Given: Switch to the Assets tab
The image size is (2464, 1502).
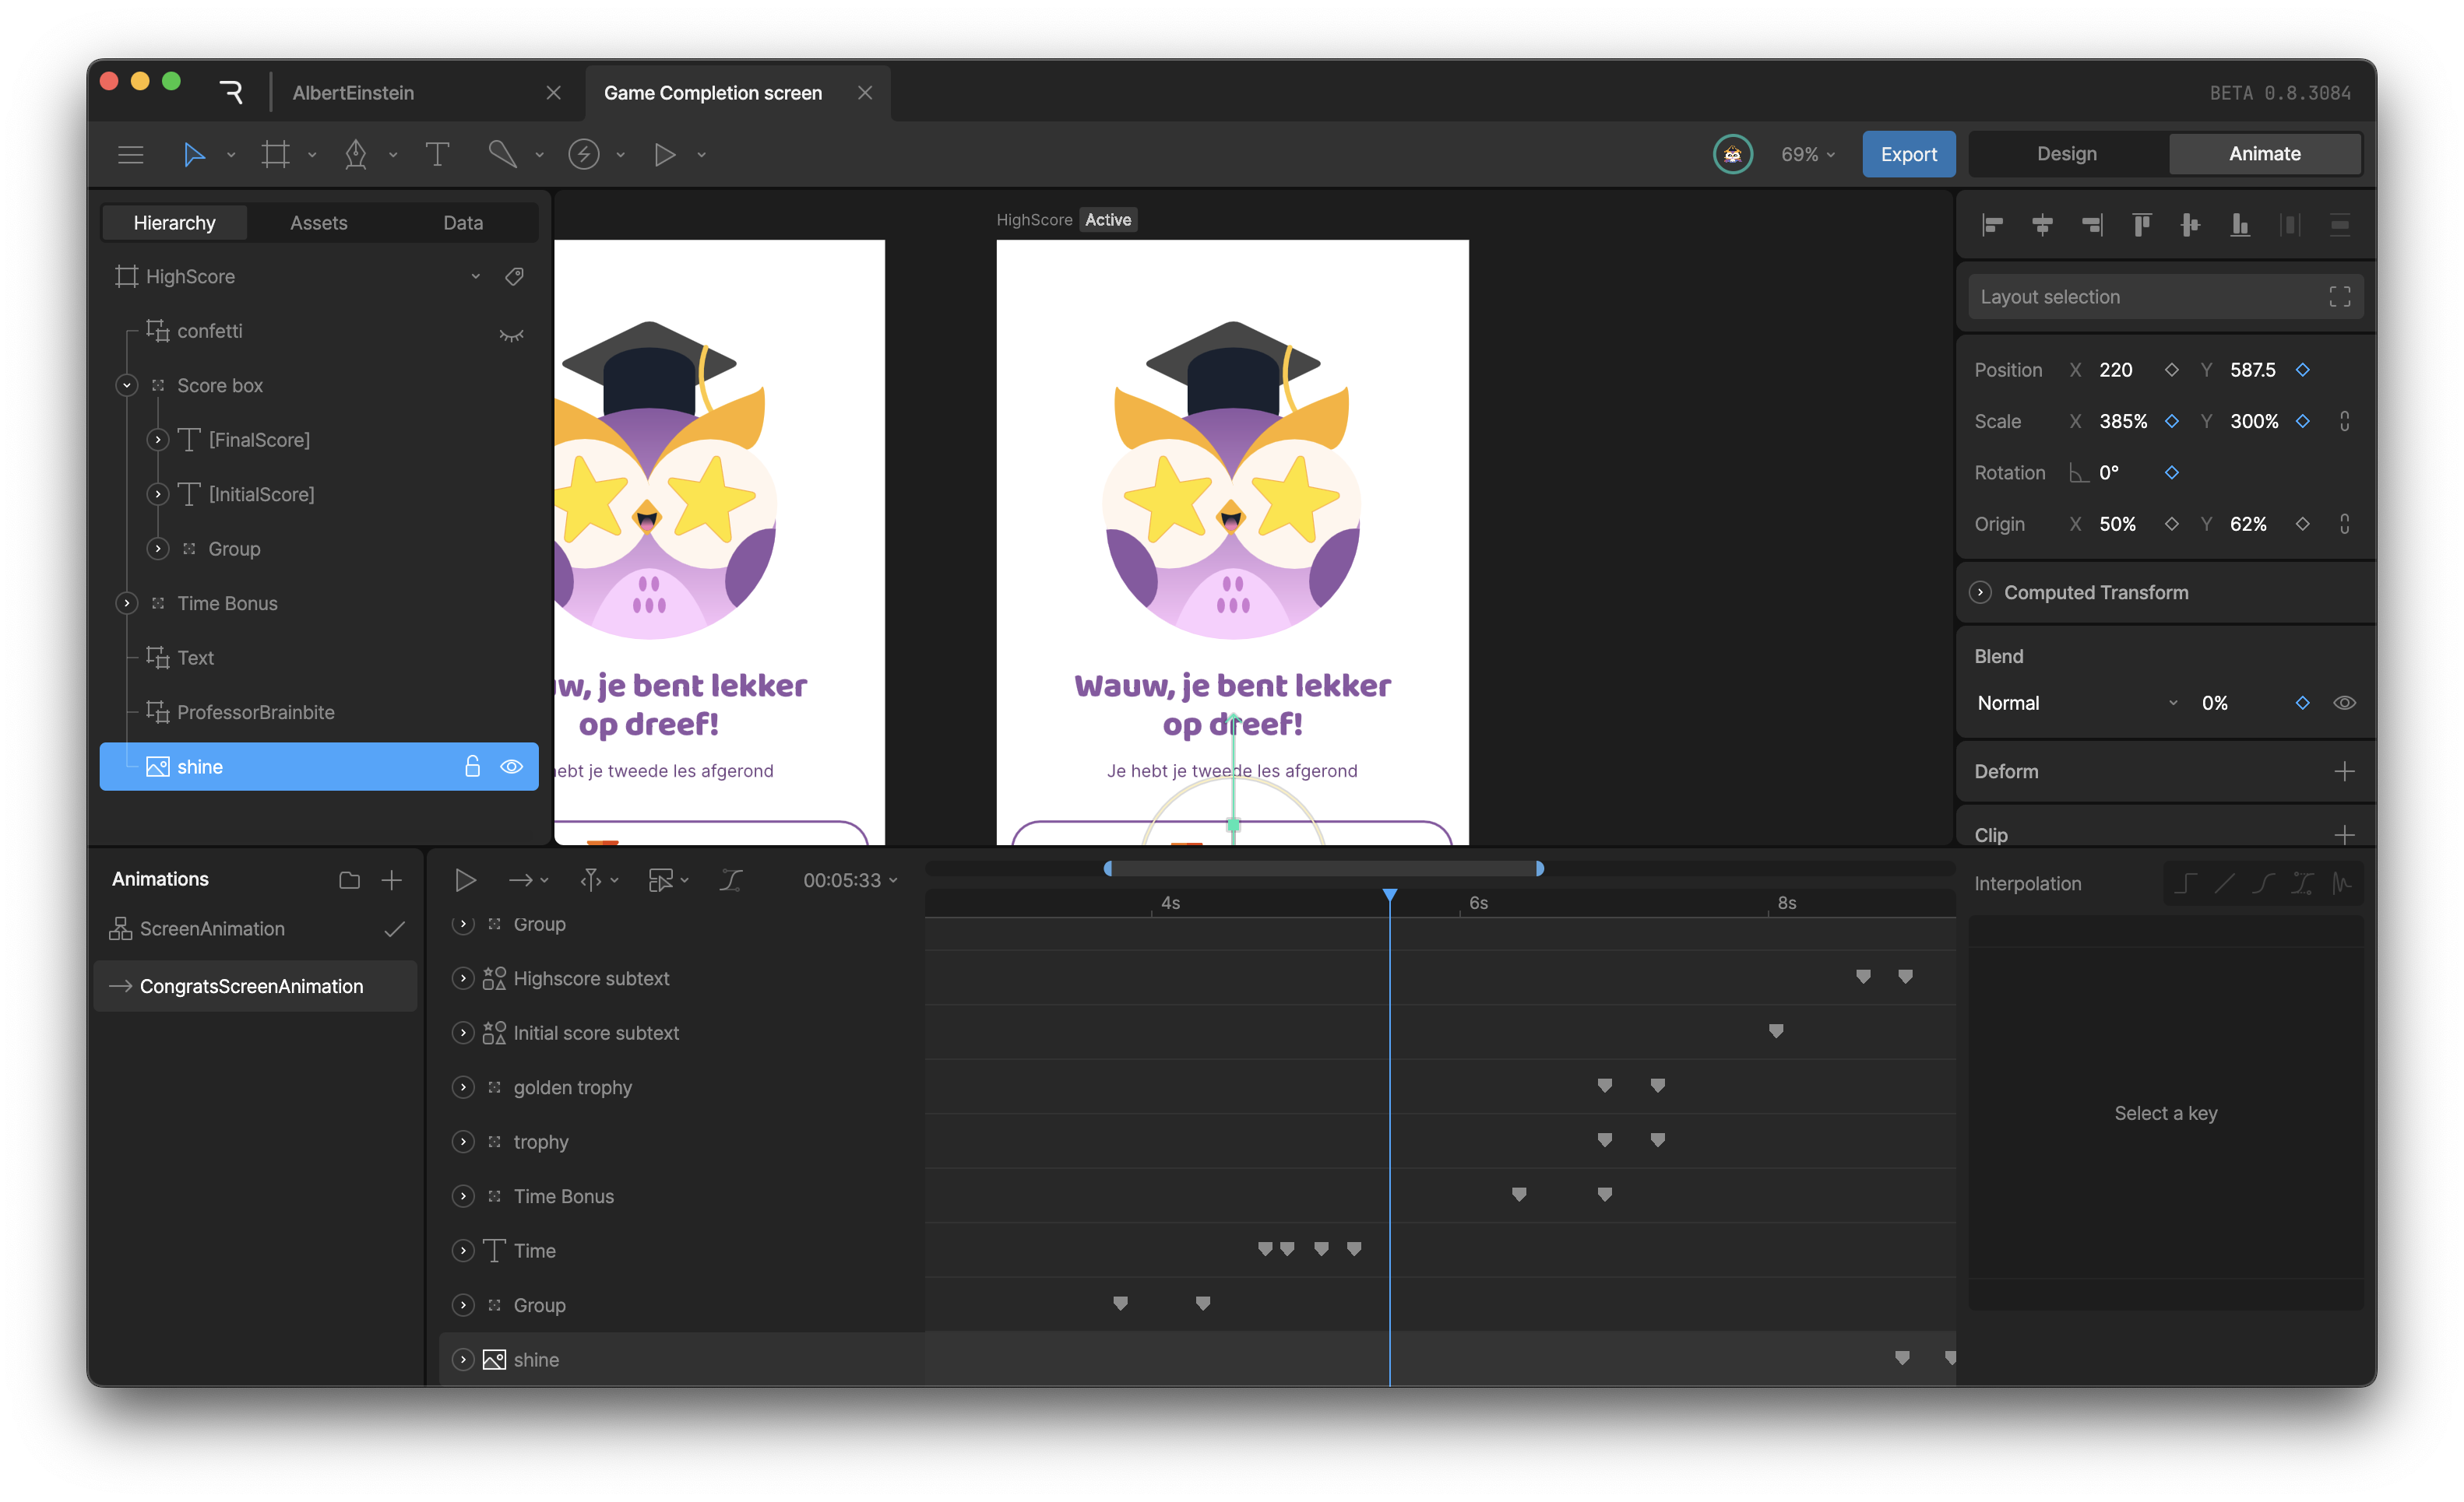Looking at the screenshot, I should tap(319, 223).
